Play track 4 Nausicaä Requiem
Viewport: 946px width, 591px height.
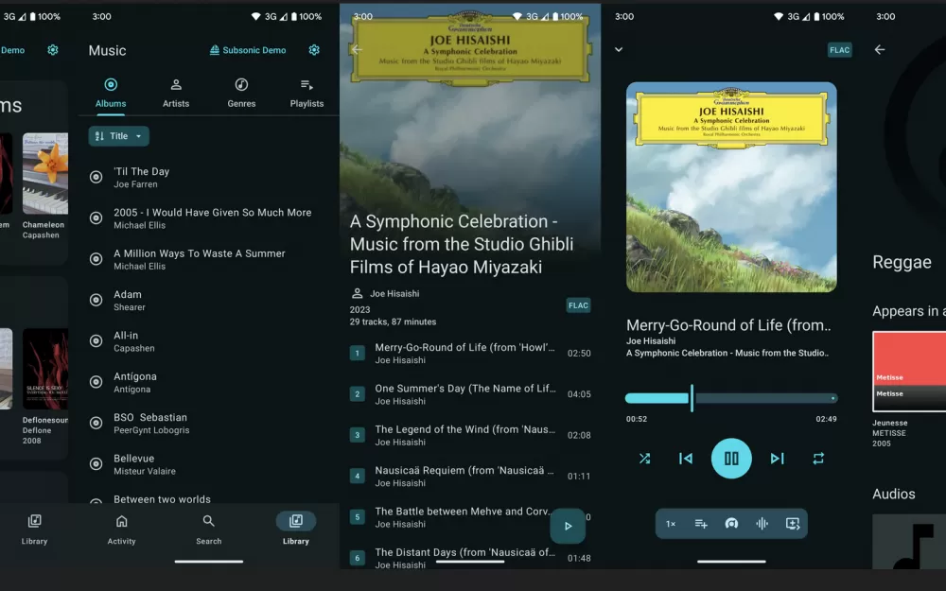[x=470, y=477]
